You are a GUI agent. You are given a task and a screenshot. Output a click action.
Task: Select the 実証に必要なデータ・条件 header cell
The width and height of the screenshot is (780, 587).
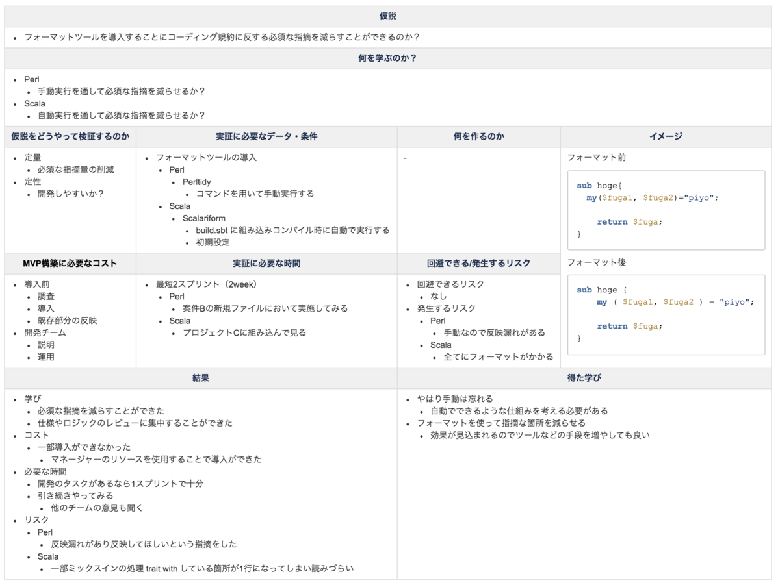pos(265,136)
